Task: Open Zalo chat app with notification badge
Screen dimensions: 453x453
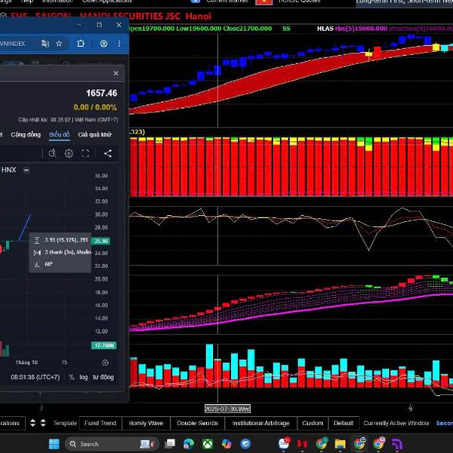Action: (284, 443)
